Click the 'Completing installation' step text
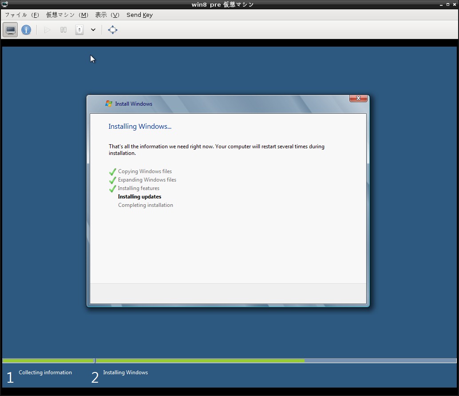459x396 pixels. coord(146,205)
